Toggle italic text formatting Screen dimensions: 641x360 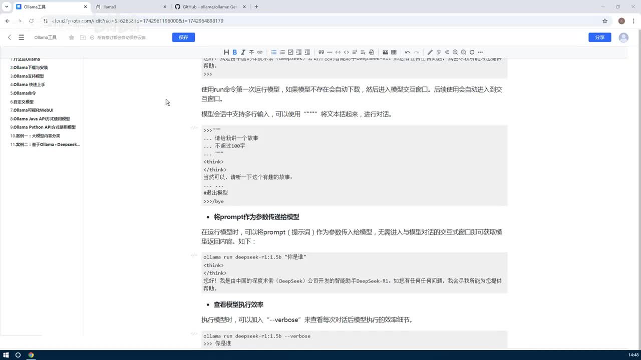point(243,52)
